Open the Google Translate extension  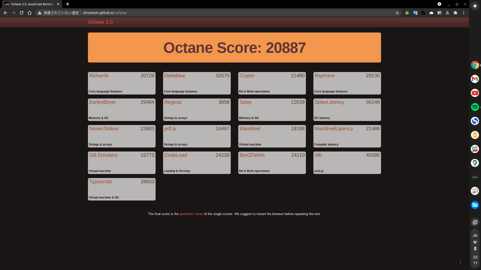click(415, 13)
